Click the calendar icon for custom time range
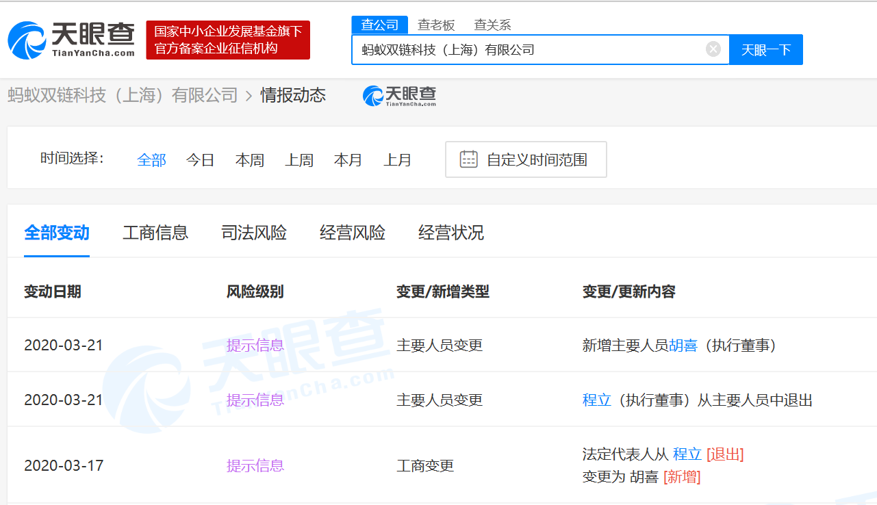 (x=469, y=159)
